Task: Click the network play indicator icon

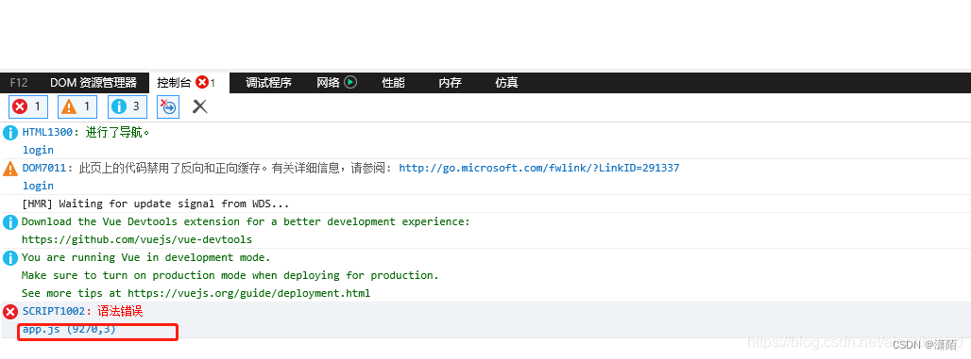Action: pyautogui.click(x=350, y=82)
